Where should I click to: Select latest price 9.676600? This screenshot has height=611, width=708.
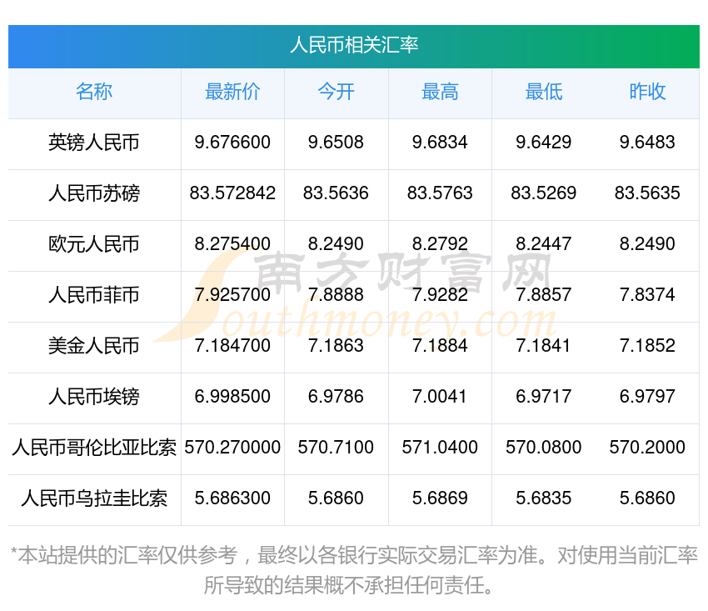232,143
